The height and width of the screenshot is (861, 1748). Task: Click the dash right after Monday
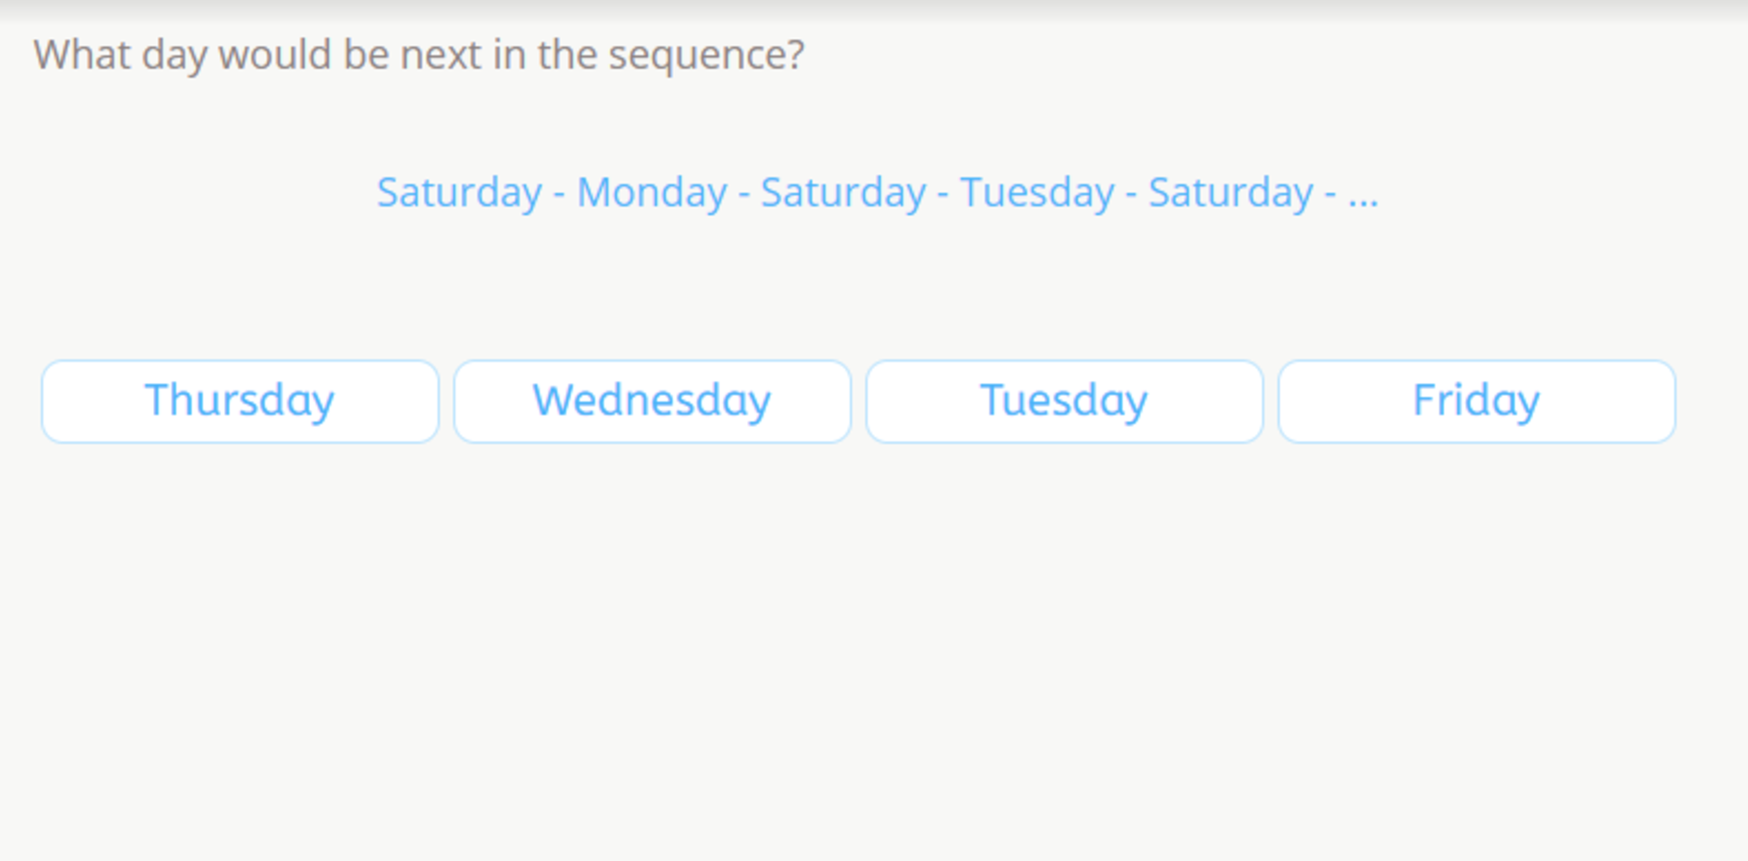pos(744,193)
